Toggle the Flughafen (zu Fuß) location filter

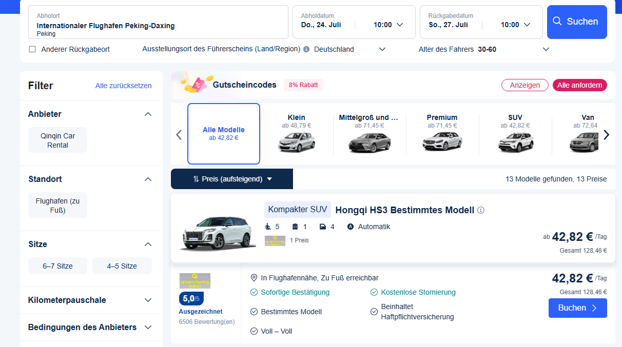pyautogui.click(x=57, y=205)
